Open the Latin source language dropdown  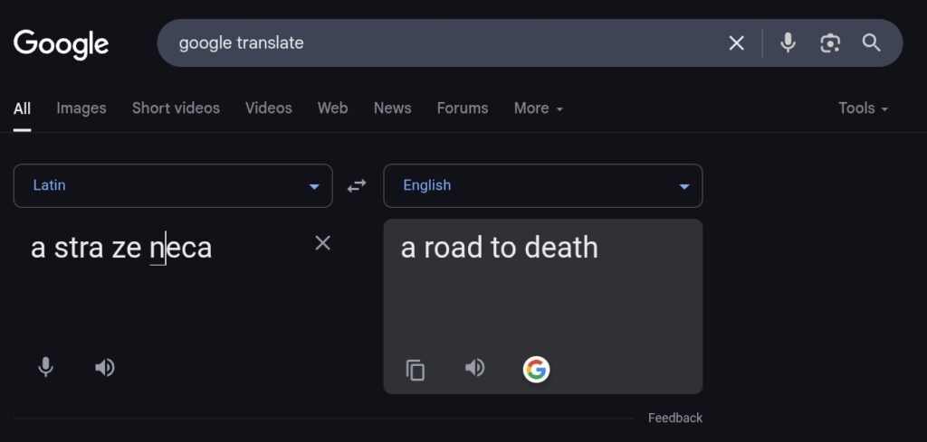tap(173, 186)
